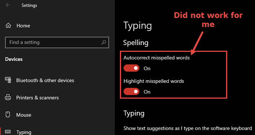255x135 pixels.
Task: Click the Highlight misspelled words label
Action: [154, 81]
